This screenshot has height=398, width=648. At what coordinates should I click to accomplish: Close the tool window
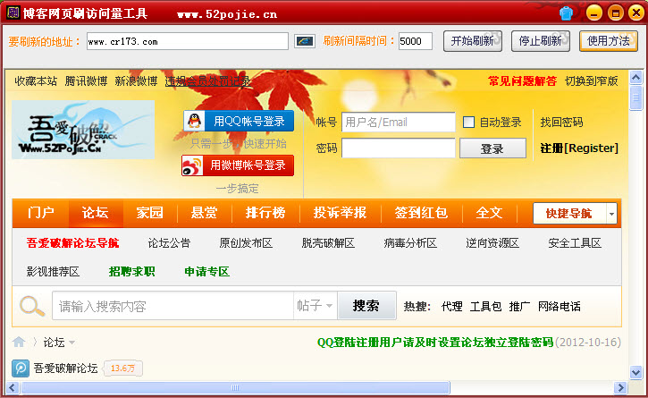tap(636, 13)
